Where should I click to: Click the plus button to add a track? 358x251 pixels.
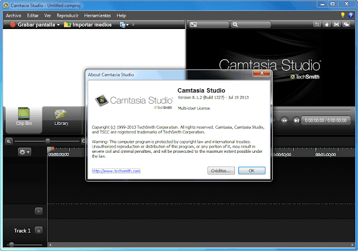point(39,211)
